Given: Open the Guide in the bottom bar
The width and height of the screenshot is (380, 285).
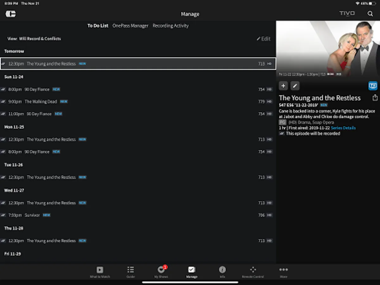Looking at the screenshot, I should click(x=130, y=272).
